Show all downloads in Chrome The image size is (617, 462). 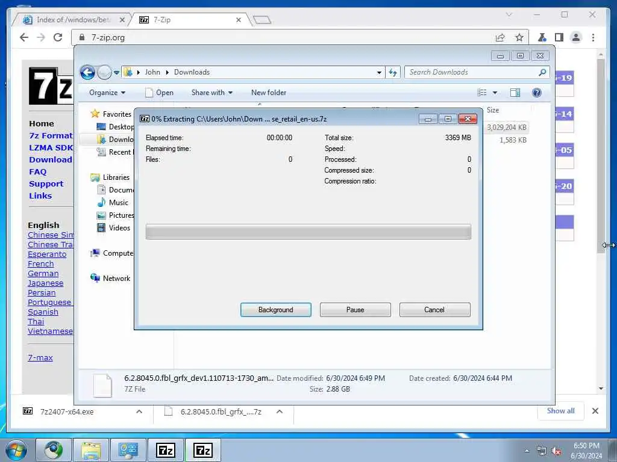(x=561, y=411)
